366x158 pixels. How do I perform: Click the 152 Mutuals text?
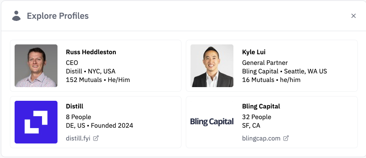tap(84, 80)
